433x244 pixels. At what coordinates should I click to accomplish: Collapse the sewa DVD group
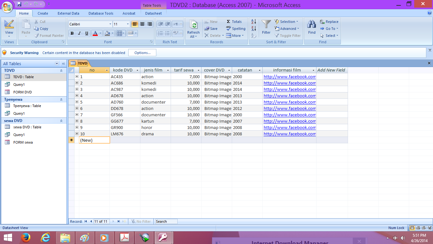61,121
